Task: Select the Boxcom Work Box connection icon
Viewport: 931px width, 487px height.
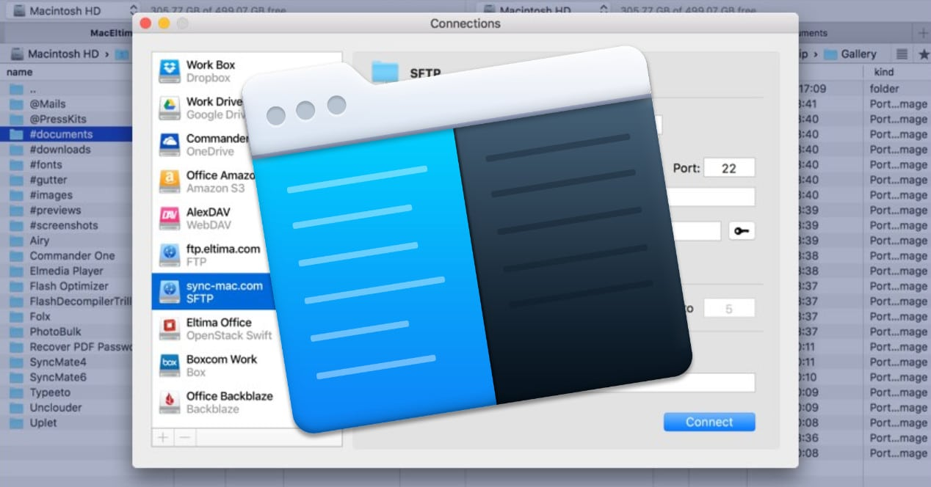Action: [170, 365]
